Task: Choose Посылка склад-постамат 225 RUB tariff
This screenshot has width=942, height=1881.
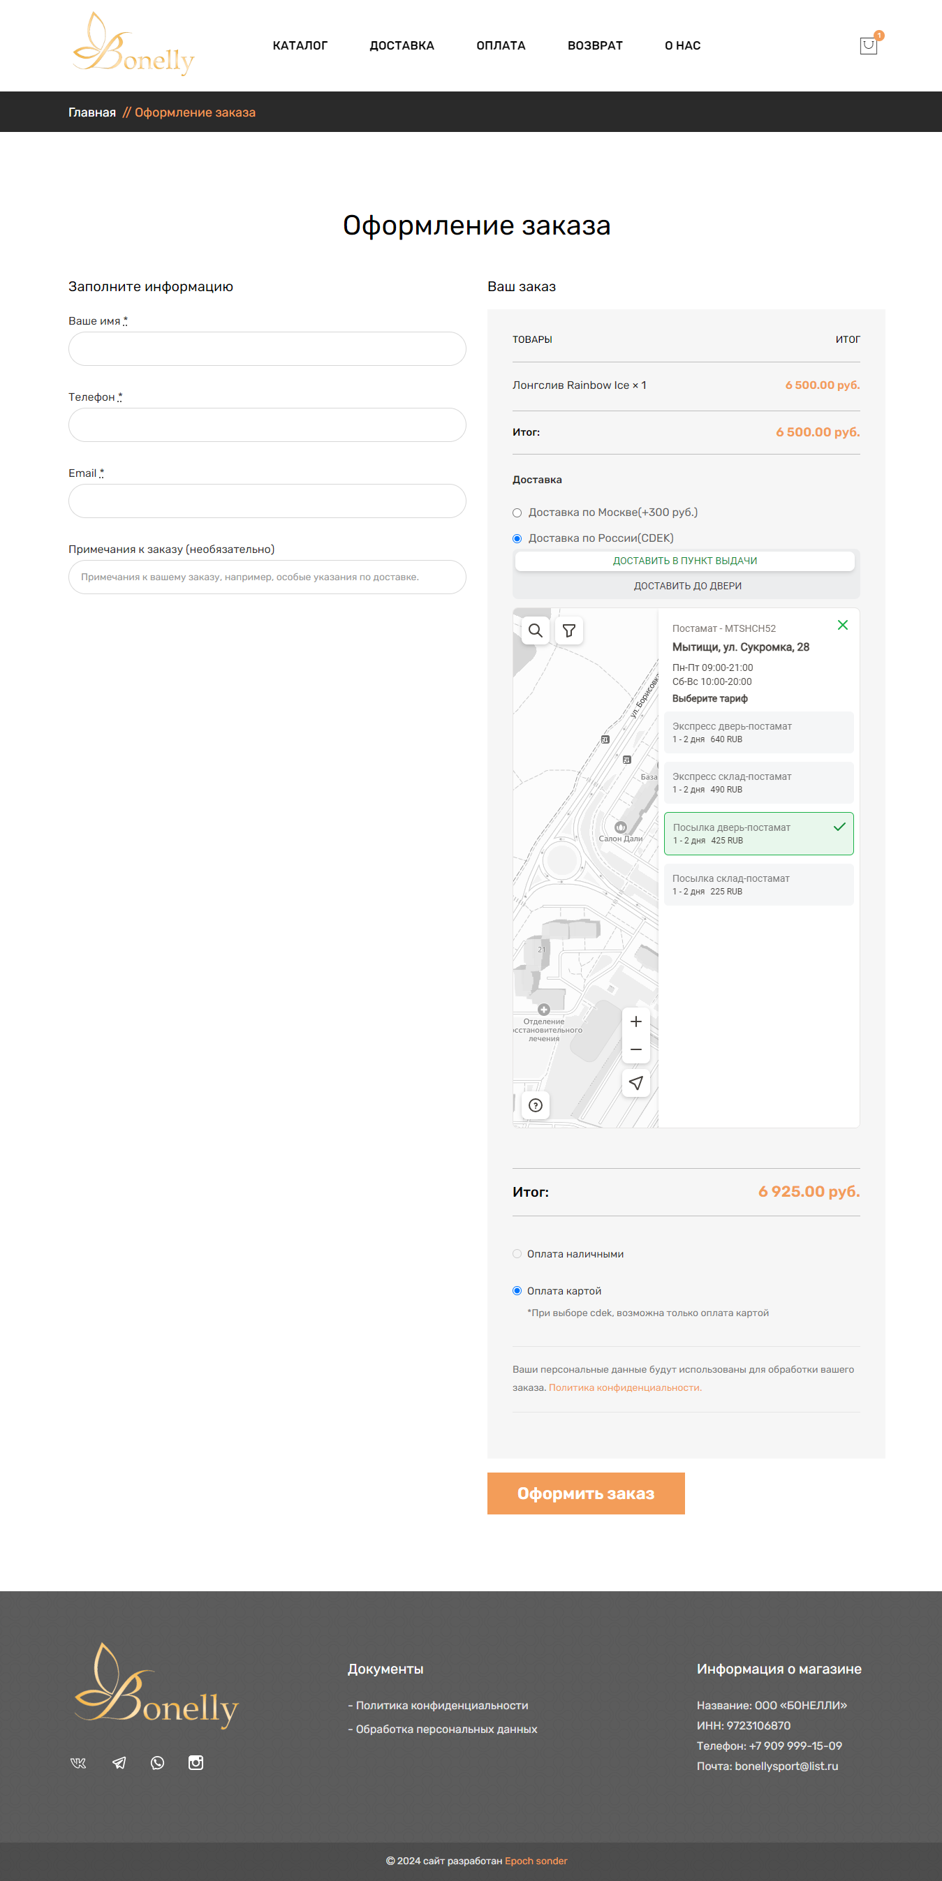Action: tap(758, 884)
